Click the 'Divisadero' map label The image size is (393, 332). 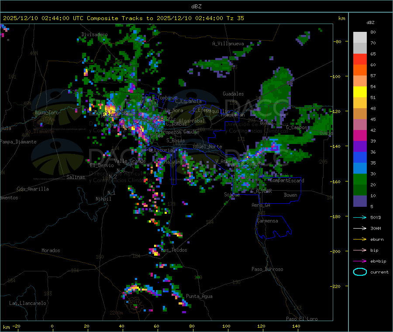[94, 34]
